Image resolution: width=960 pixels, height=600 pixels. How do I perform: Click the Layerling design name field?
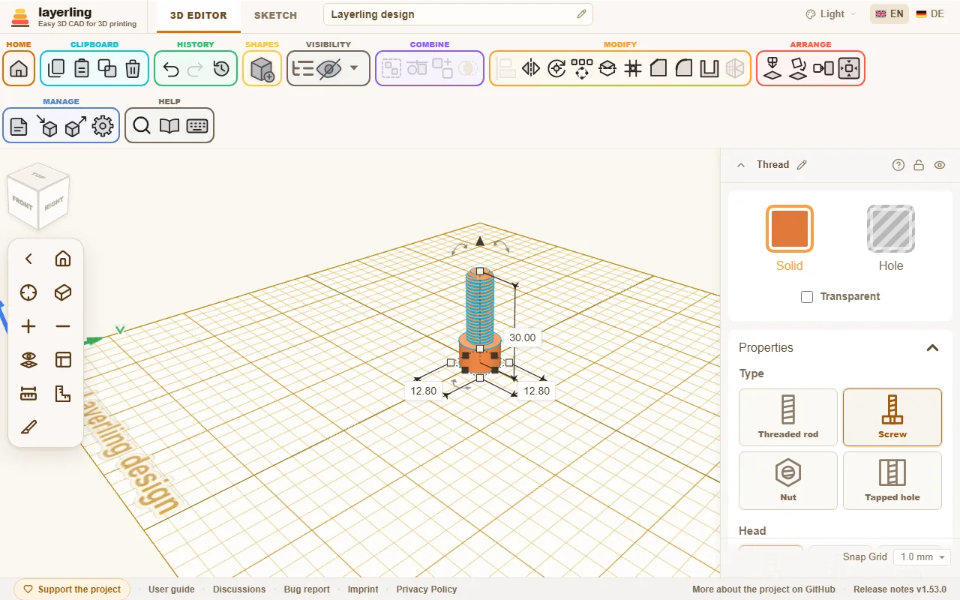(458, 14)
